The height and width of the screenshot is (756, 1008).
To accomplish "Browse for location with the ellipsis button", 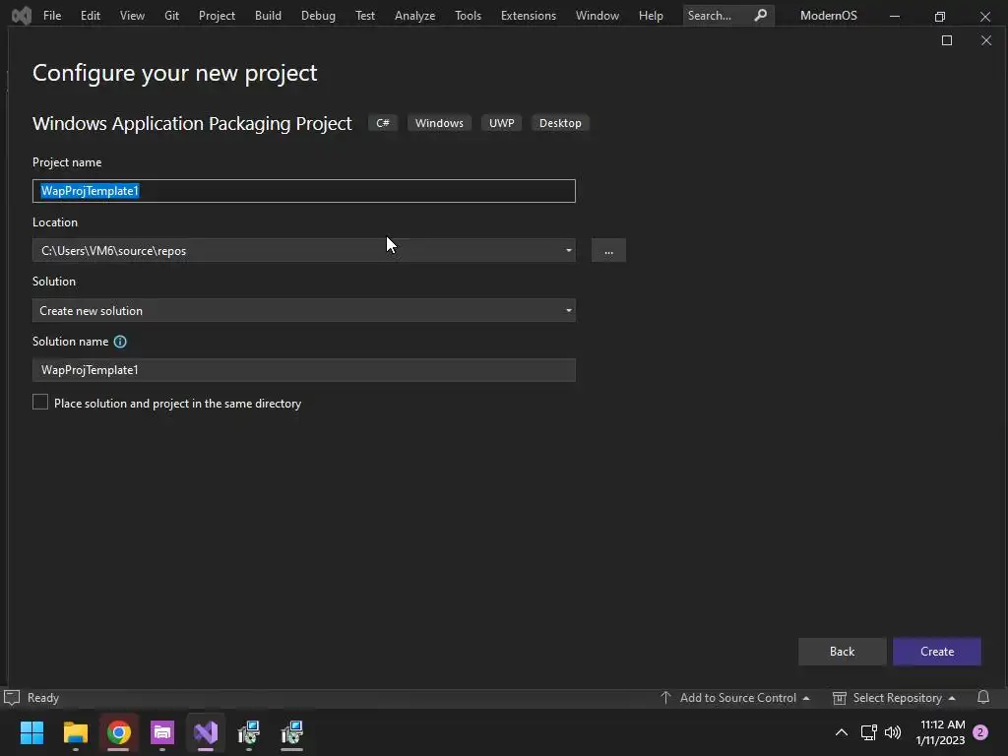I will coord(608,250).
